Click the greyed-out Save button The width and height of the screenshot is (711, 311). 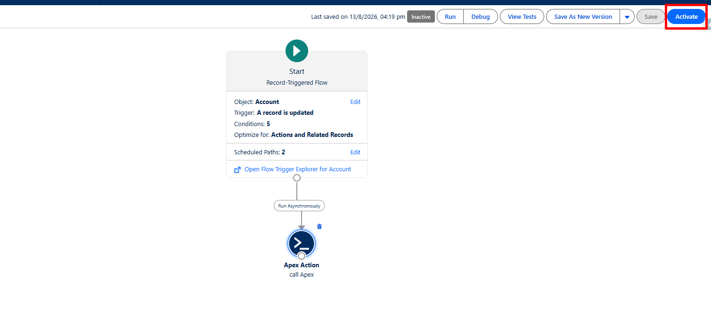point(651,17)
